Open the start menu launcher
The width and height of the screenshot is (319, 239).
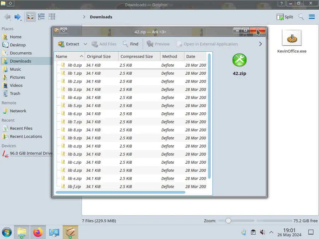[x=7, y=232]
